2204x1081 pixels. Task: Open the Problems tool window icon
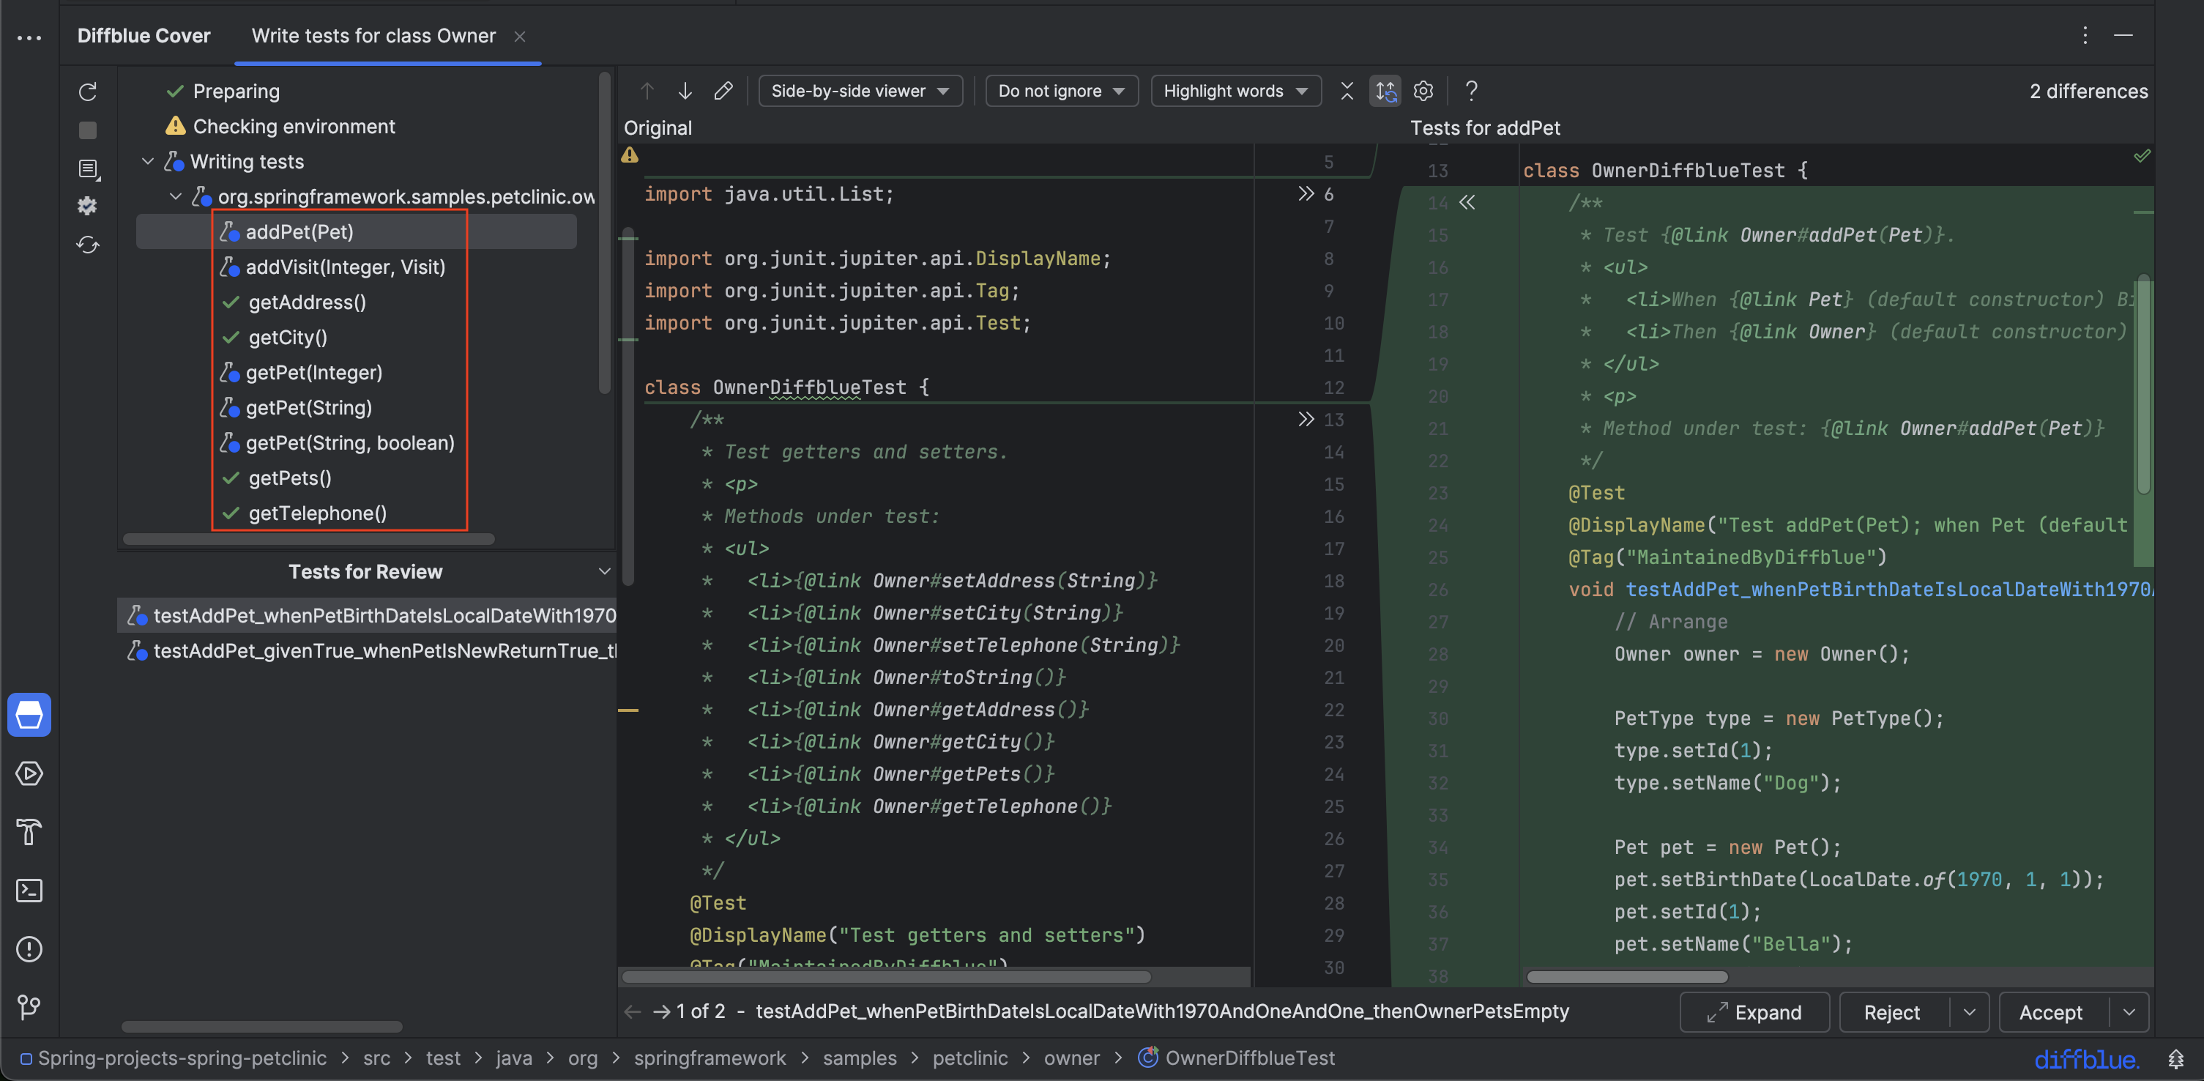click(29, 949)
